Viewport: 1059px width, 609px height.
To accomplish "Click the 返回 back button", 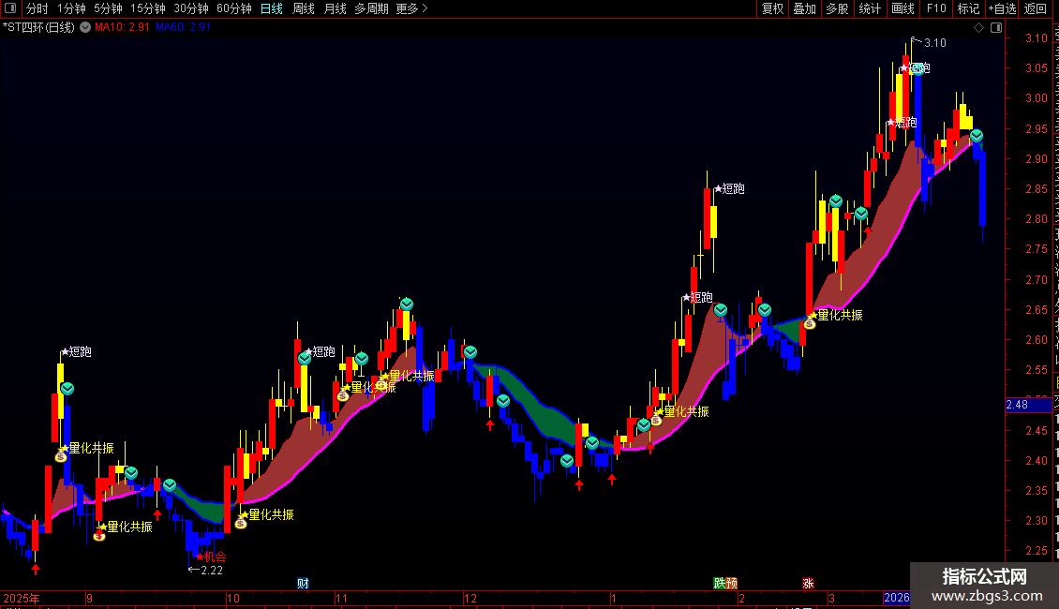I will pos(1035,8).
